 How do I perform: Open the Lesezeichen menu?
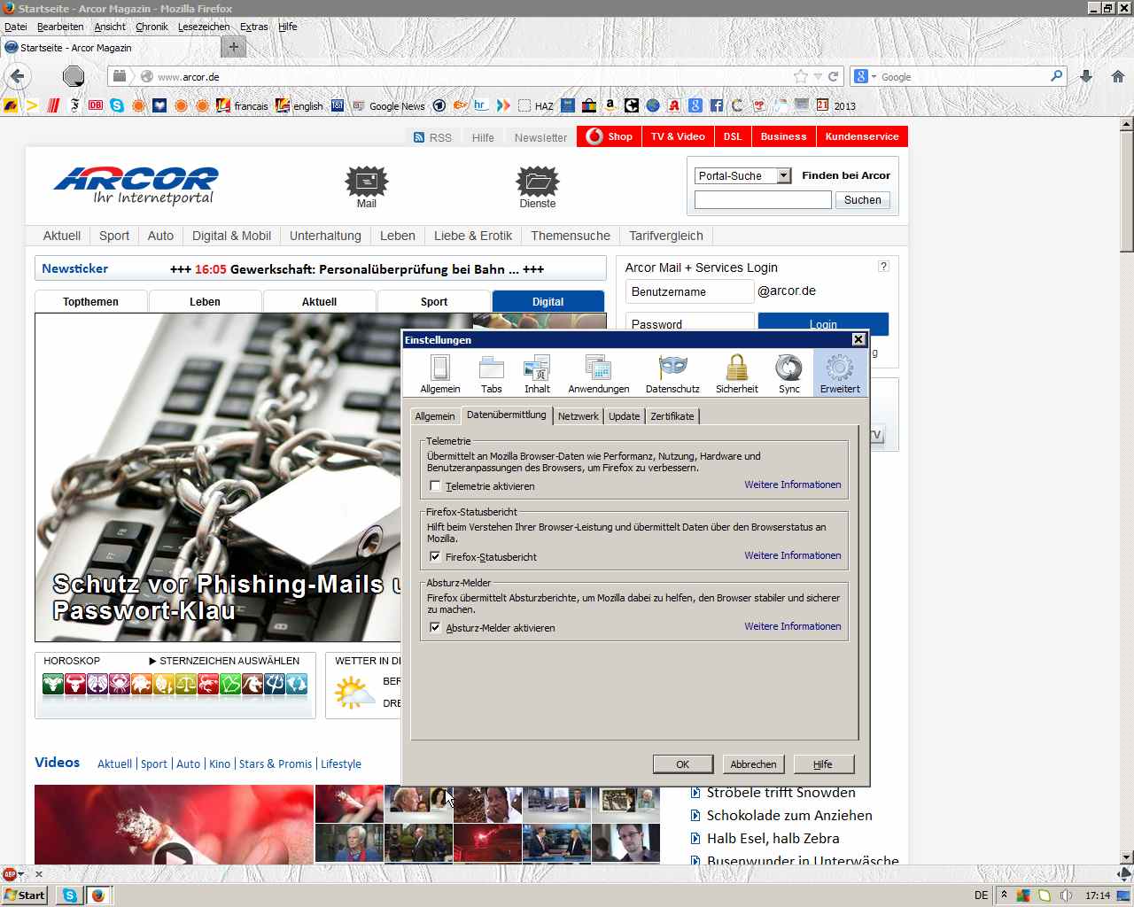(203, 27)
